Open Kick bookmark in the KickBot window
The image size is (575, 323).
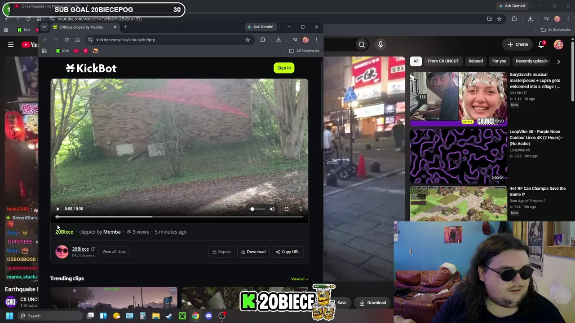pos(62,51)
